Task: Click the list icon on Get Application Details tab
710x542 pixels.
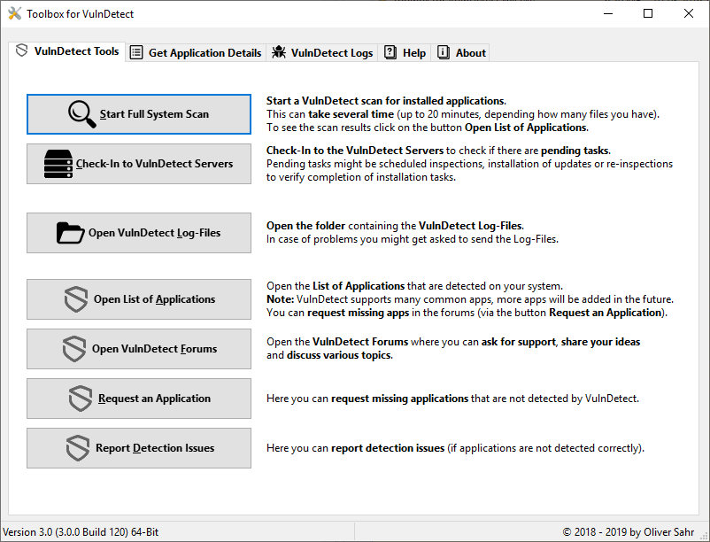Action: 136,52
